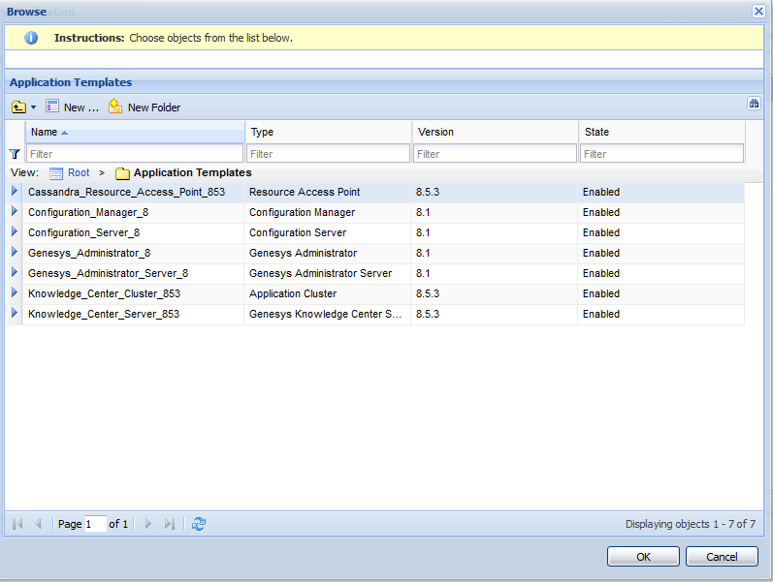This screenshot has height=582, width=773.
Task: Click the up-folder navigation icon
Action: pos(18,107)
